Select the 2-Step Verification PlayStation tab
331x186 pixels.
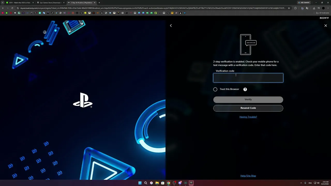[x=81, y=3]
